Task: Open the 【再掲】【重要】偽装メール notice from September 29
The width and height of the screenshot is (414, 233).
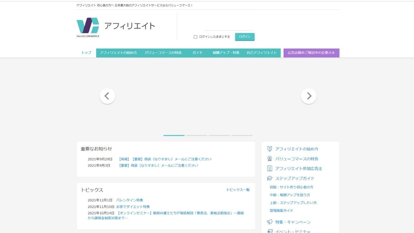Action: [165, 159]
